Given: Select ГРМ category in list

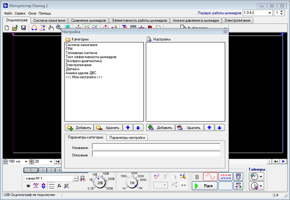Looking at the screenshot, I should (69, 49).
